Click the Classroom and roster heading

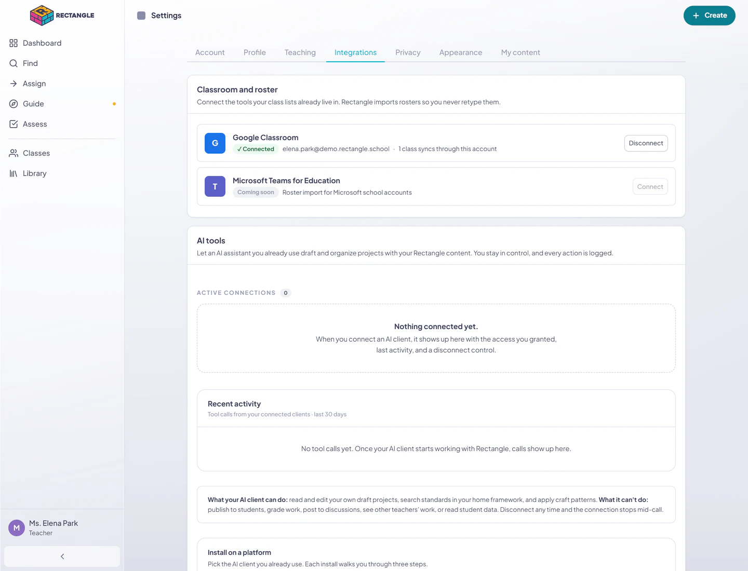point(237,90)
